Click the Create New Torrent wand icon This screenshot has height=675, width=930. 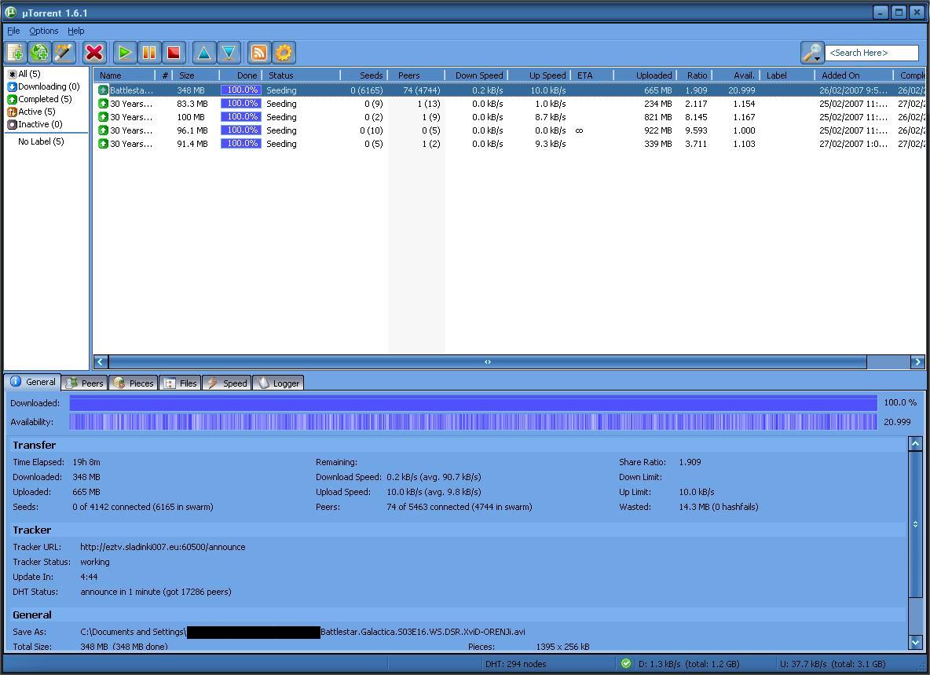tap(64, 53)
